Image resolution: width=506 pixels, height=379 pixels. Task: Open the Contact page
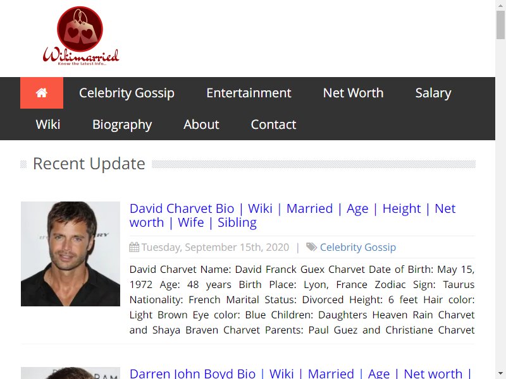click(273, 124)
